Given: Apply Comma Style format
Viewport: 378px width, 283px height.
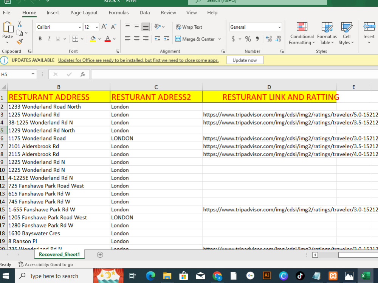Looking at the screenshot, I should [x=257, y=39].
